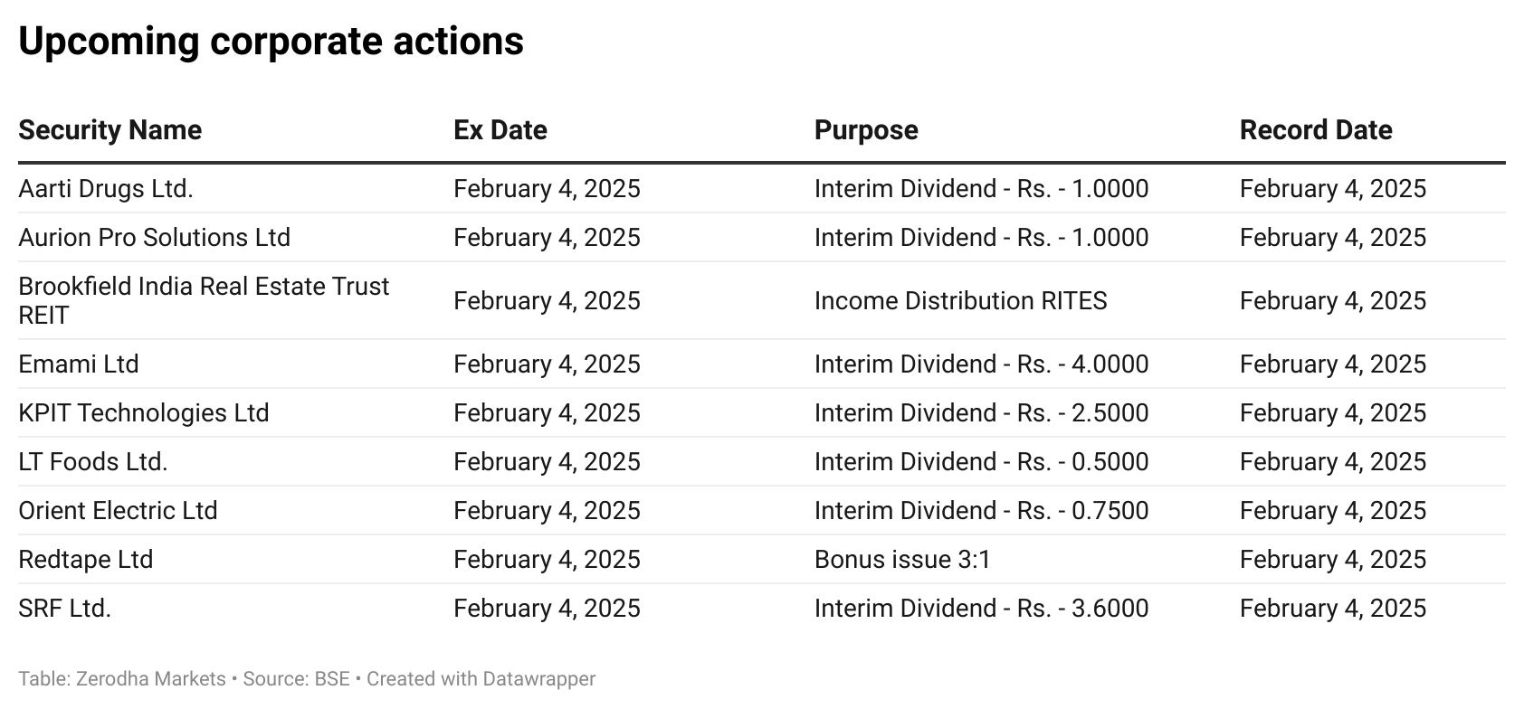Click the Ex Date column header
1524x709 pixels.
coord(500,130)
